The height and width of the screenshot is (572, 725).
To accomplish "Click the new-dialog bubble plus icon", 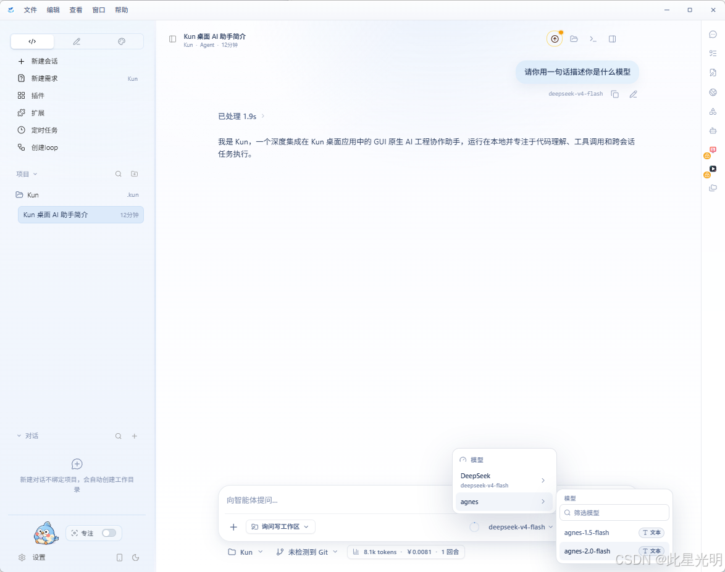I will click(x=77, y=464).
